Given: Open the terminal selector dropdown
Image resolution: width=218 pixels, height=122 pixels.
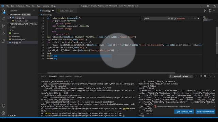Looking at the screenshot, I should pos(181,76).
